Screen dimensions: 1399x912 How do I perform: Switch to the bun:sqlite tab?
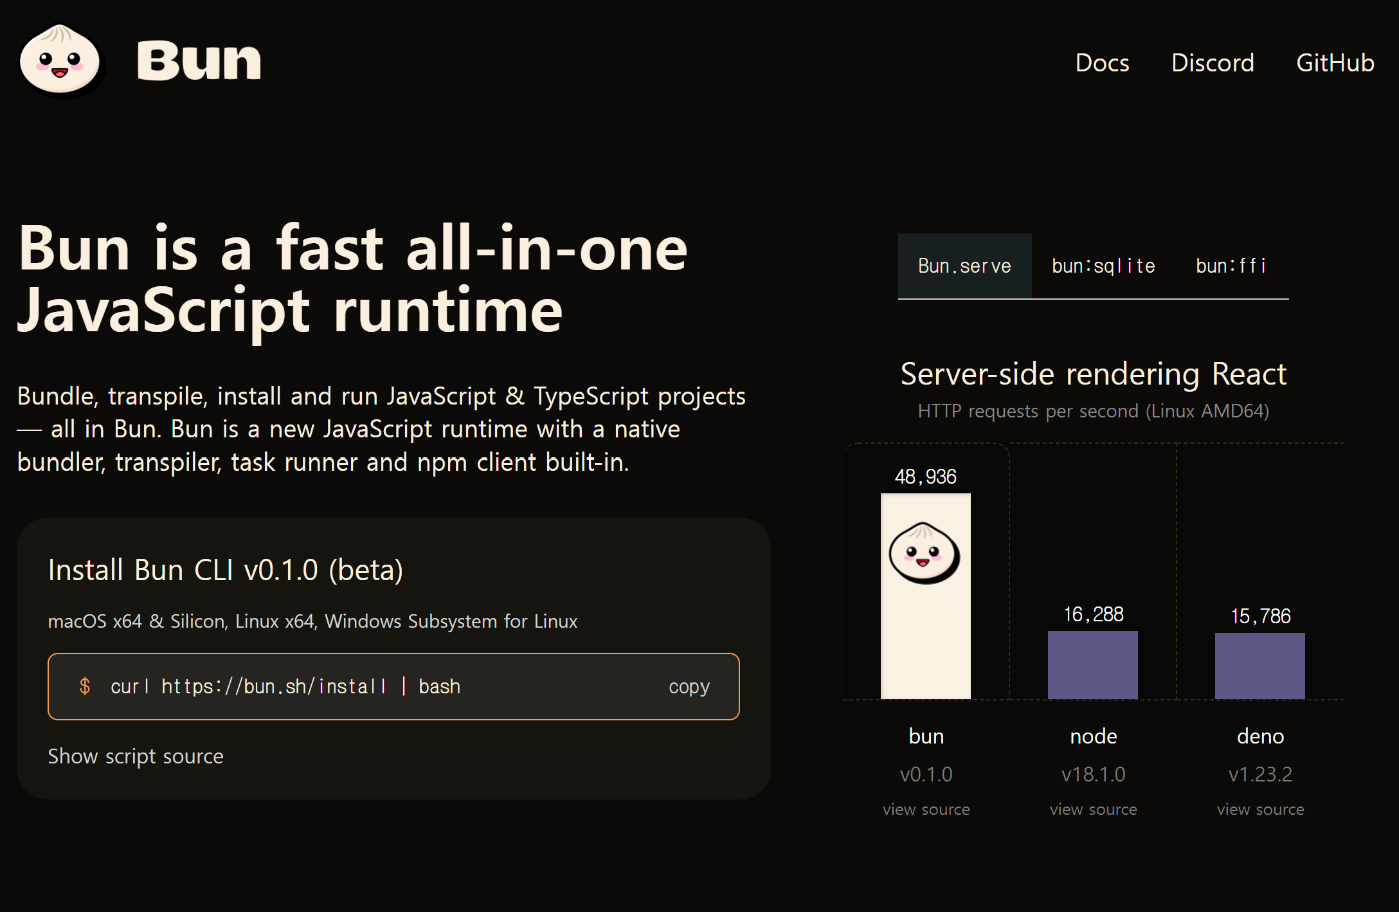[1103, 266]
